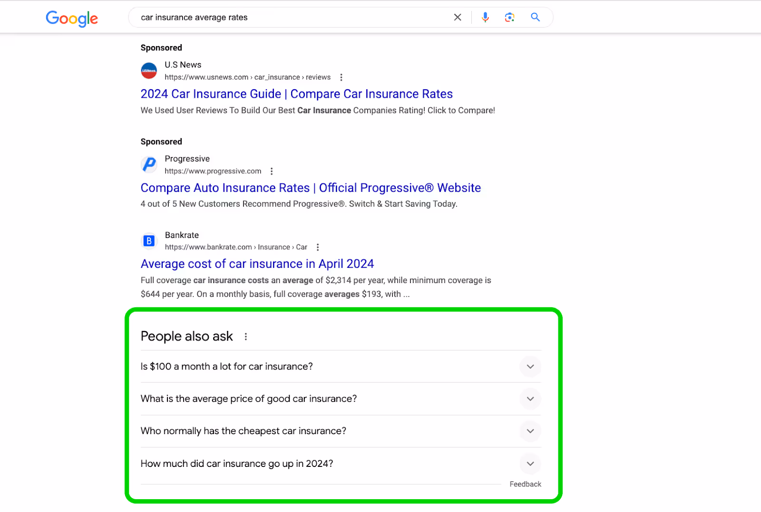This screenshot has height=512, width=761.
Task: Click the Google logo
Action: coord(72,18)
